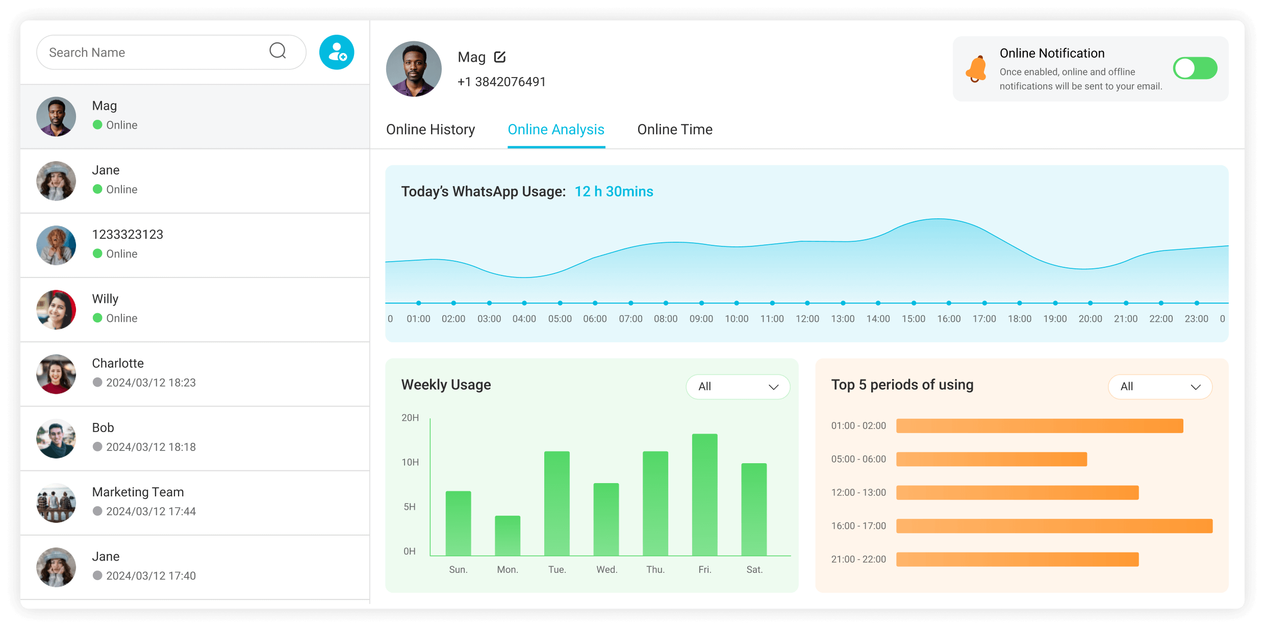This screenshot has height=629, width=1265.
Task: Open the Weekly Usage All dropdown
Action: tap(738, 387)
